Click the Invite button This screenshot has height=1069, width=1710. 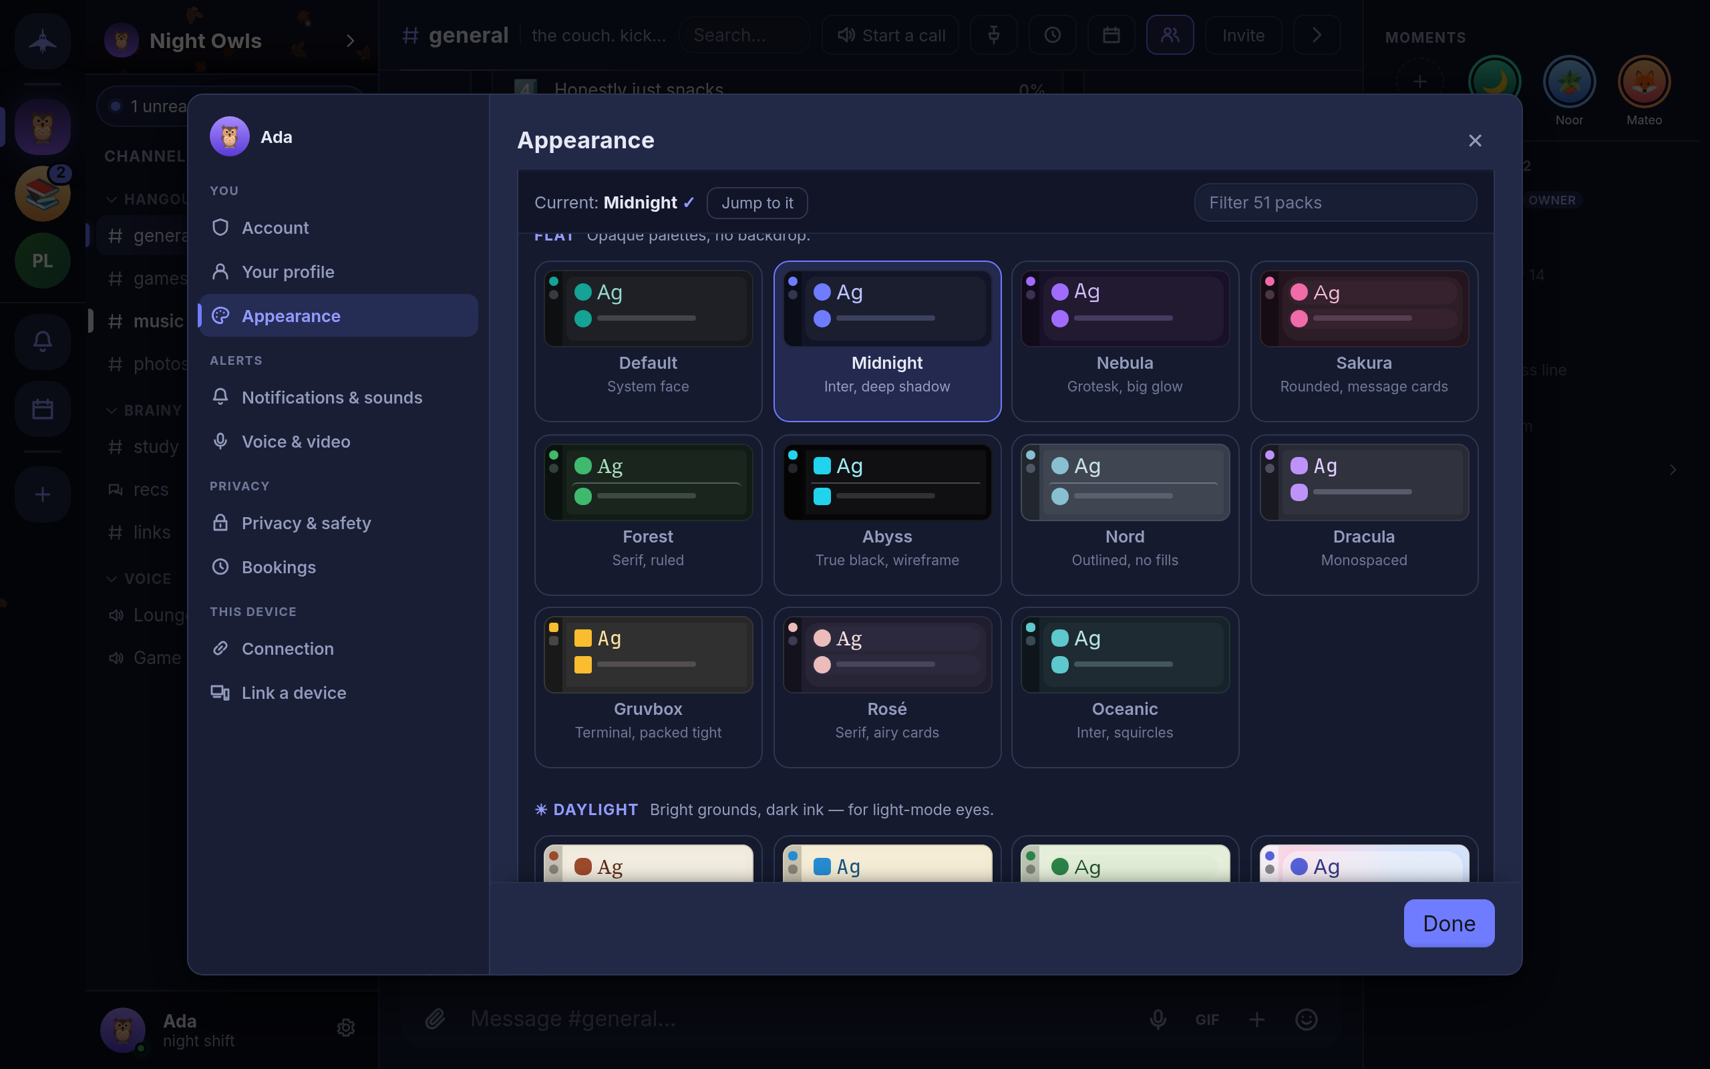(1243, 35)
